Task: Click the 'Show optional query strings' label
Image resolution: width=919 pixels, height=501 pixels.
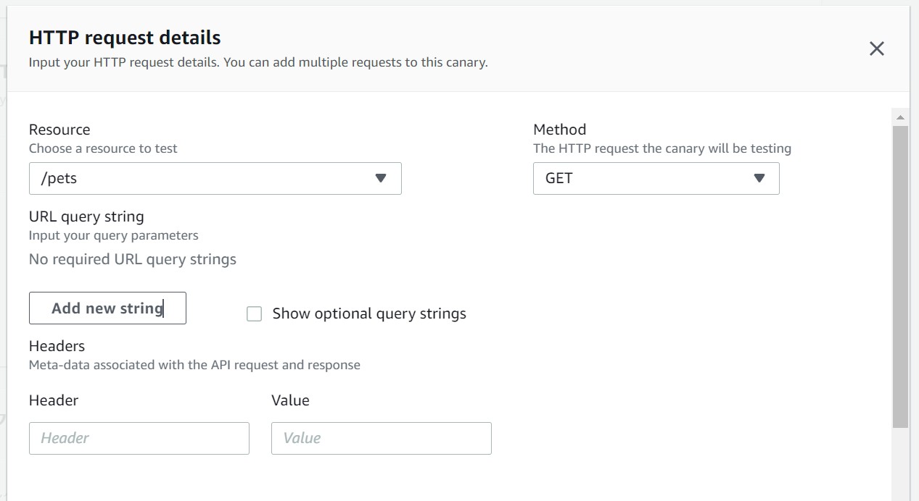Action: click(x=369, y=314)
